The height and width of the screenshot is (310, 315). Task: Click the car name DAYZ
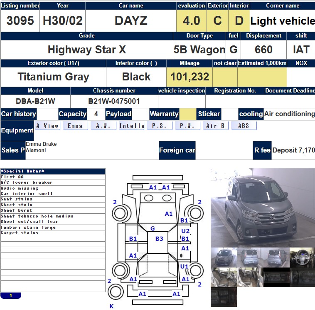click(131, 20)
